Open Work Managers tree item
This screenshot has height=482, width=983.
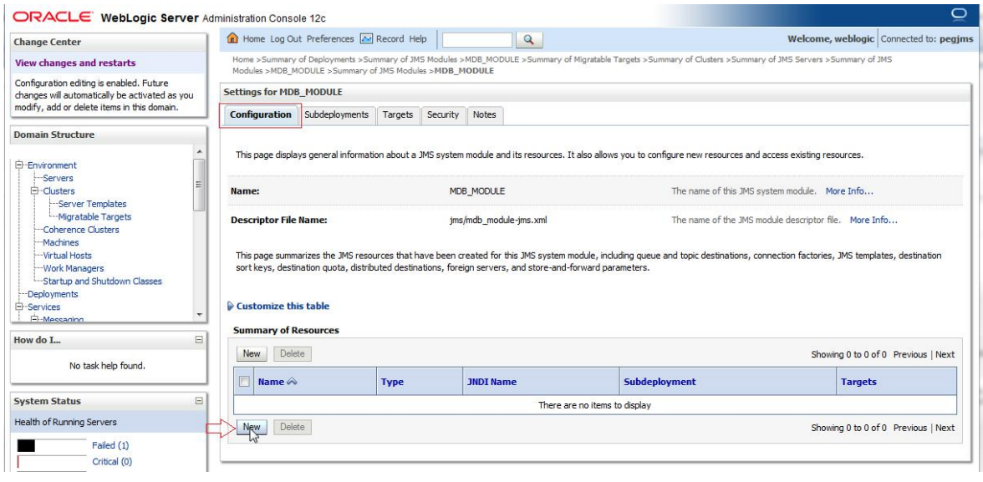tap(74, 268)
